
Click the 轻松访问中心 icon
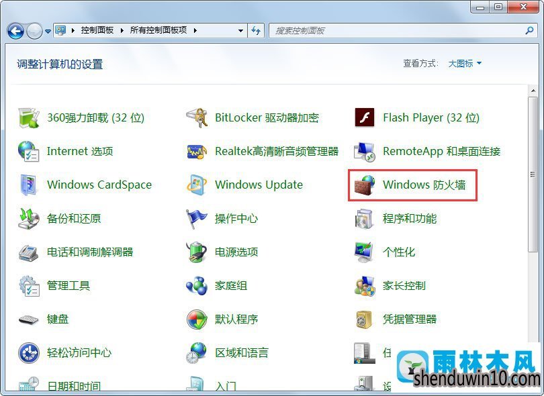(28, 353)
